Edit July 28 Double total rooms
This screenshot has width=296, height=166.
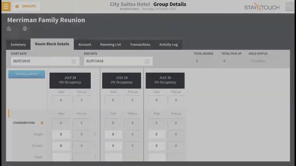[61, 146]
